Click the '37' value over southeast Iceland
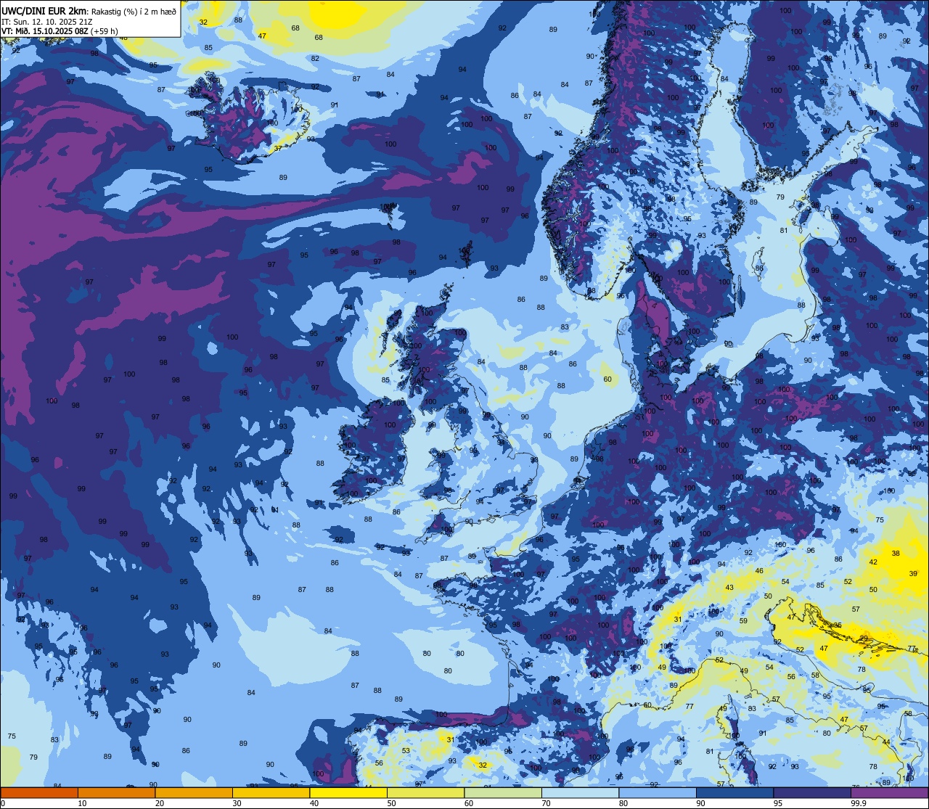 click(x=278, y=148)
